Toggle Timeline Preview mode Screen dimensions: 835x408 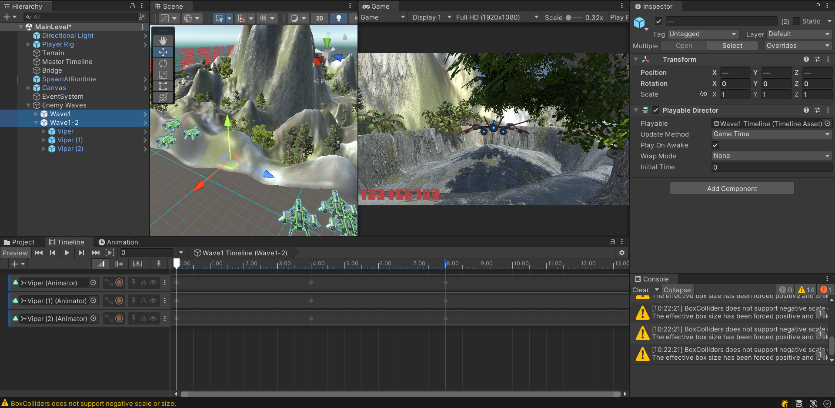point(15,253)
